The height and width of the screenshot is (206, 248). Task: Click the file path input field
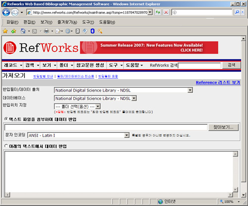point(106,127)
